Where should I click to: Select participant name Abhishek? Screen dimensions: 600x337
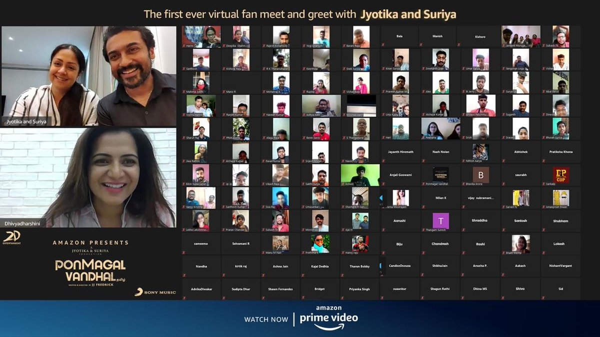(520, 152)
